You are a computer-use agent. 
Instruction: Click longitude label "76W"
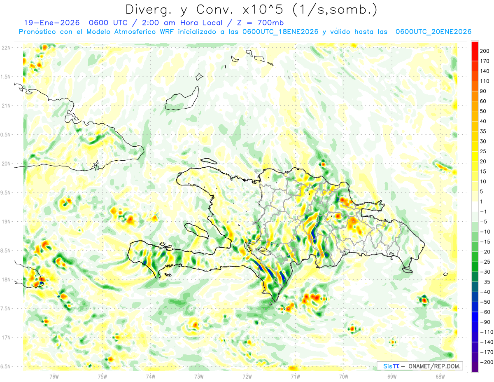(x=54, y=376)
